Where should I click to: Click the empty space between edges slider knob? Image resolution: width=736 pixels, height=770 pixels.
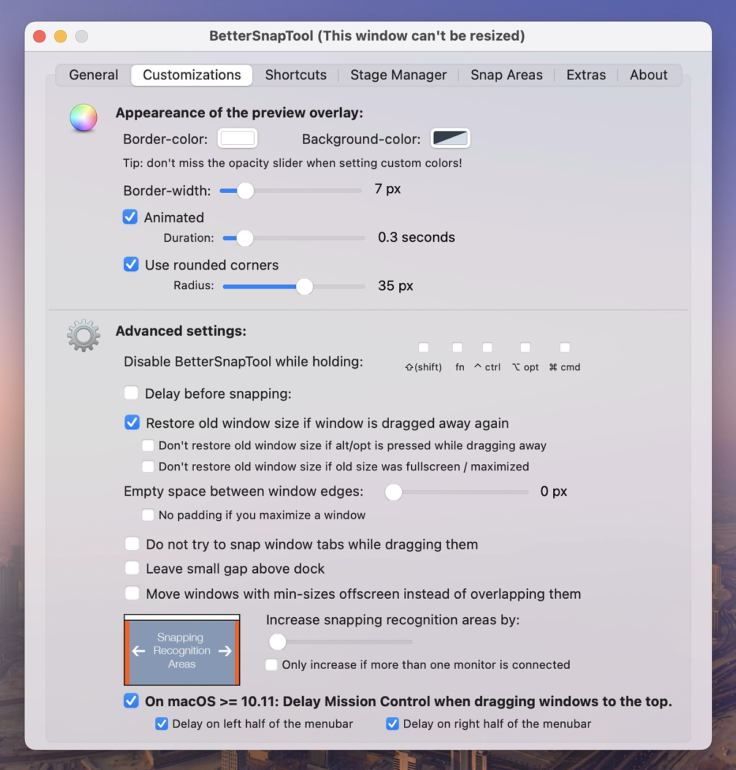tap(394, 492)
